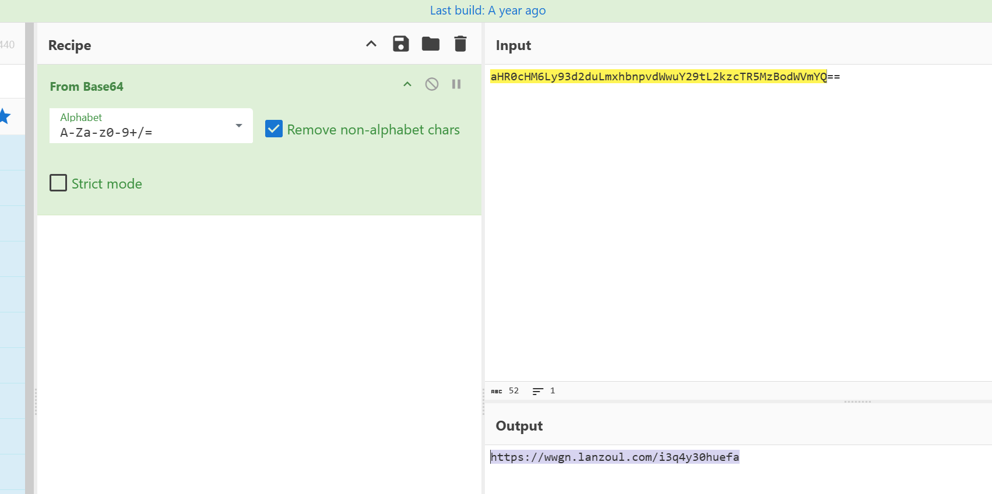Click the Recipe pane title
The image size is (992, 494).
coord(70,45)
